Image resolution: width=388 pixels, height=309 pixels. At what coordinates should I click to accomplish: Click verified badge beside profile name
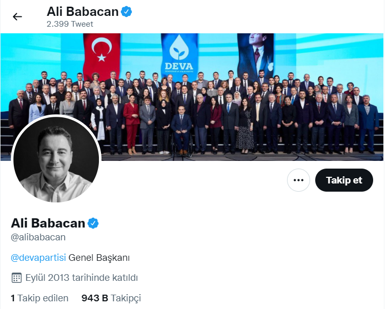pyautogui.click(x=93, y=223)
